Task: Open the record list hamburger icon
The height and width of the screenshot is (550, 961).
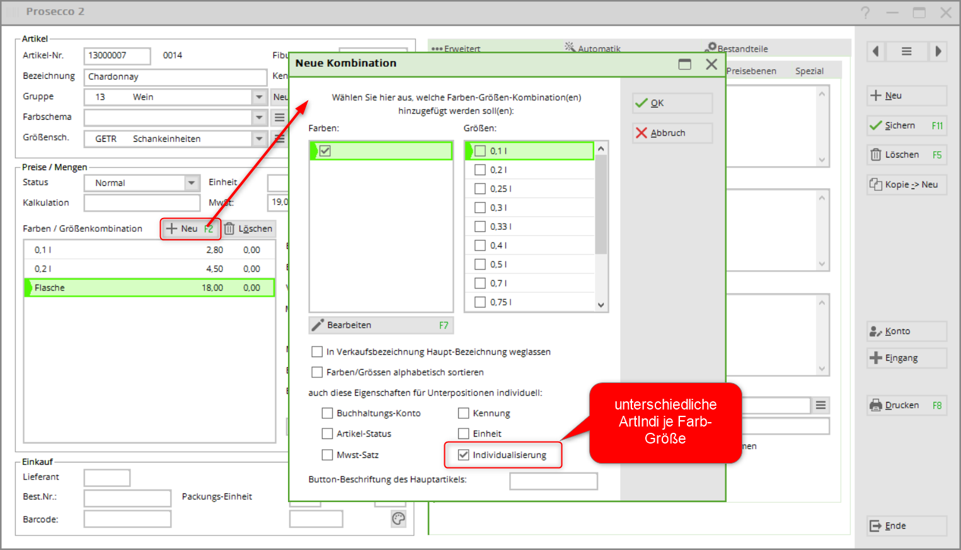Action: coord(906,52)
